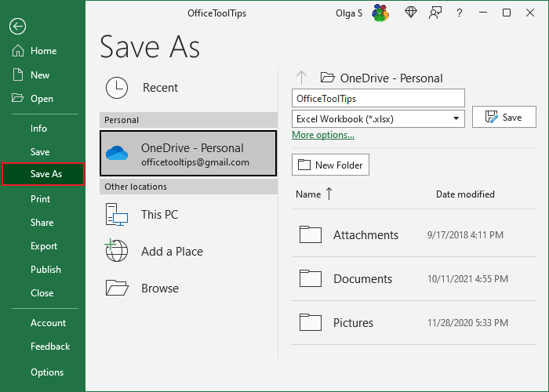Click the Add a Place globe icon
Image resolution: width=549 pixels, height=392 pixels.
(x=117, y=251)
